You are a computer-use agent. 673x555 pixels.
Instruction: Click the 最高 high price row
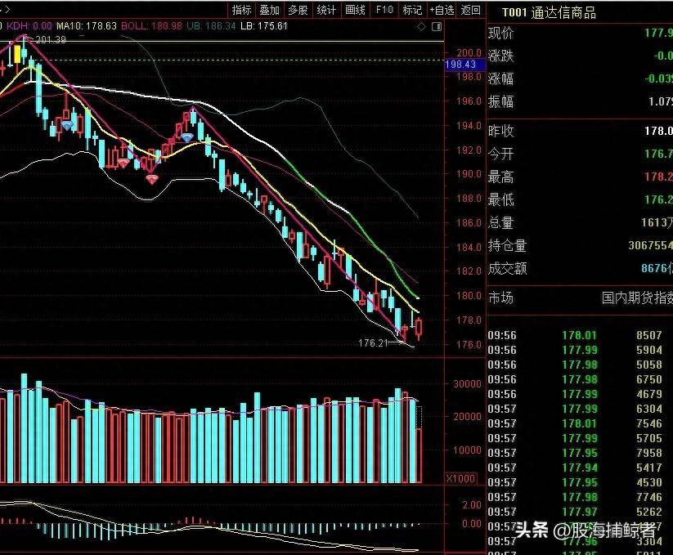tap(580, 177)
